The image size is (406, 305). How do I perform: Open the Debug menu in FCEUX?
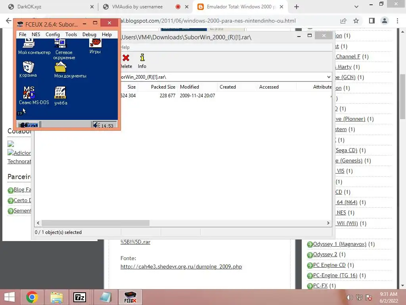(x=89, y=35)
